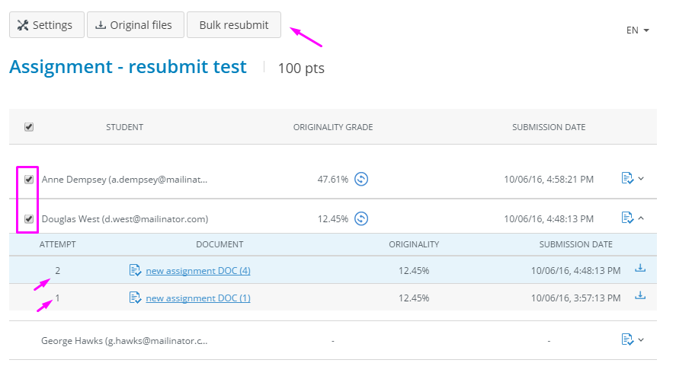Download attempt 1 file icon
This screenshot has width=676, height=379.
point(640,295)
